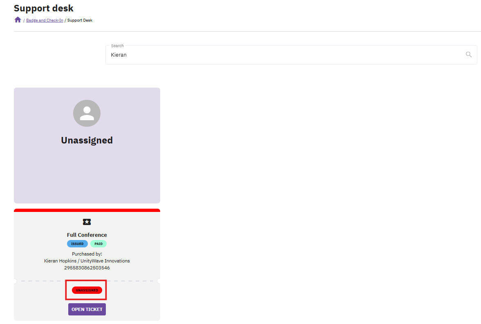Select the large Unassigned heading on the card
This screenshot has height=324, width=481.
87,140
